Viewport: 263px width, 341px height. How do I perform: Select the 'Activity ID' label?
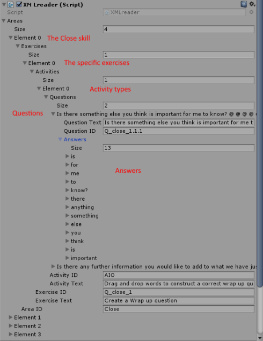[63, 275]
